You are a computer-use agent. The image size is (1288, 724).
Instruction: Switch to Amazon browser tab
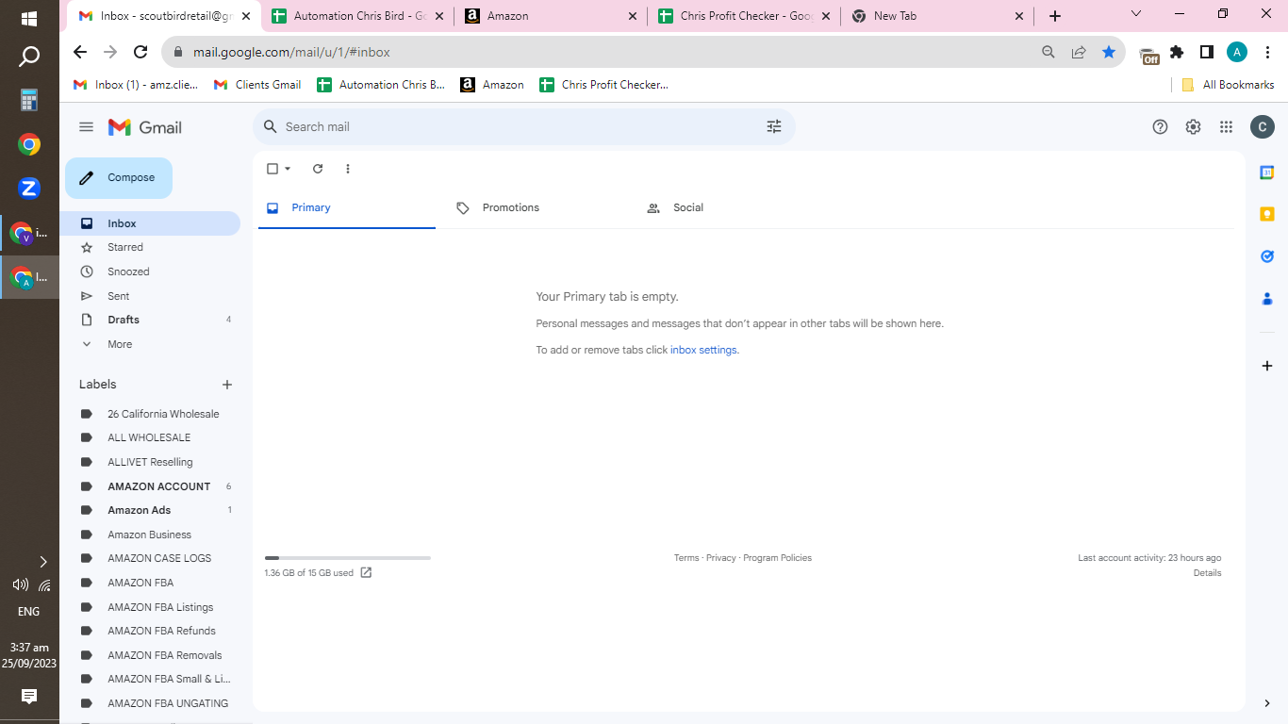pyautogui.click(x=551, y=16)
